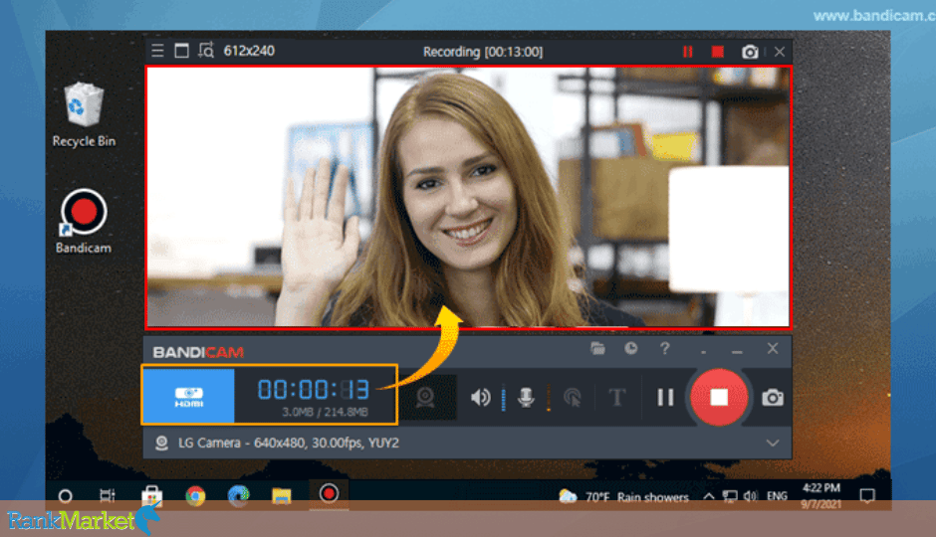
Task: Launch Edge from taskbar
Action: 238,495
